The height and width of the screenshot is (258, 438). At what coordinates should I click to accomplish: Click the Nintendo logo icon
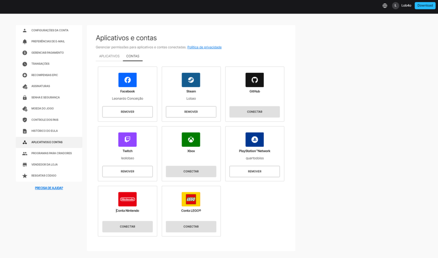[127, 199]
